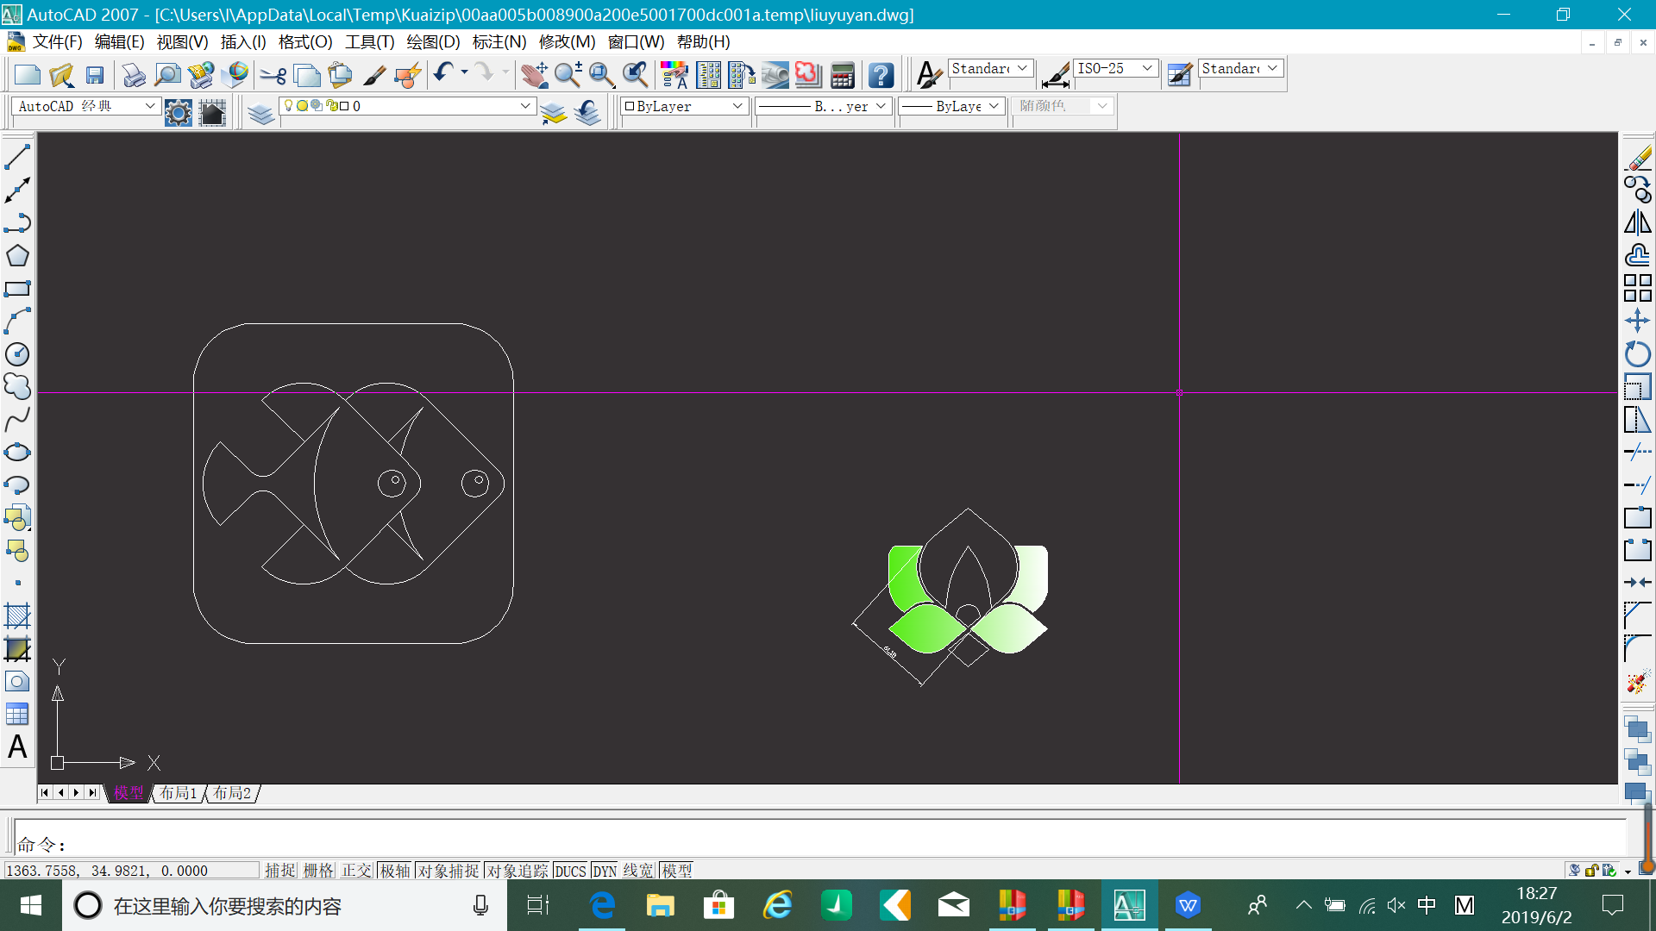Viewport: 1656px width, 931px height.
Task: Open the AutoCAD 经典 workspace dropdown
Action: [x=150, y=106]
